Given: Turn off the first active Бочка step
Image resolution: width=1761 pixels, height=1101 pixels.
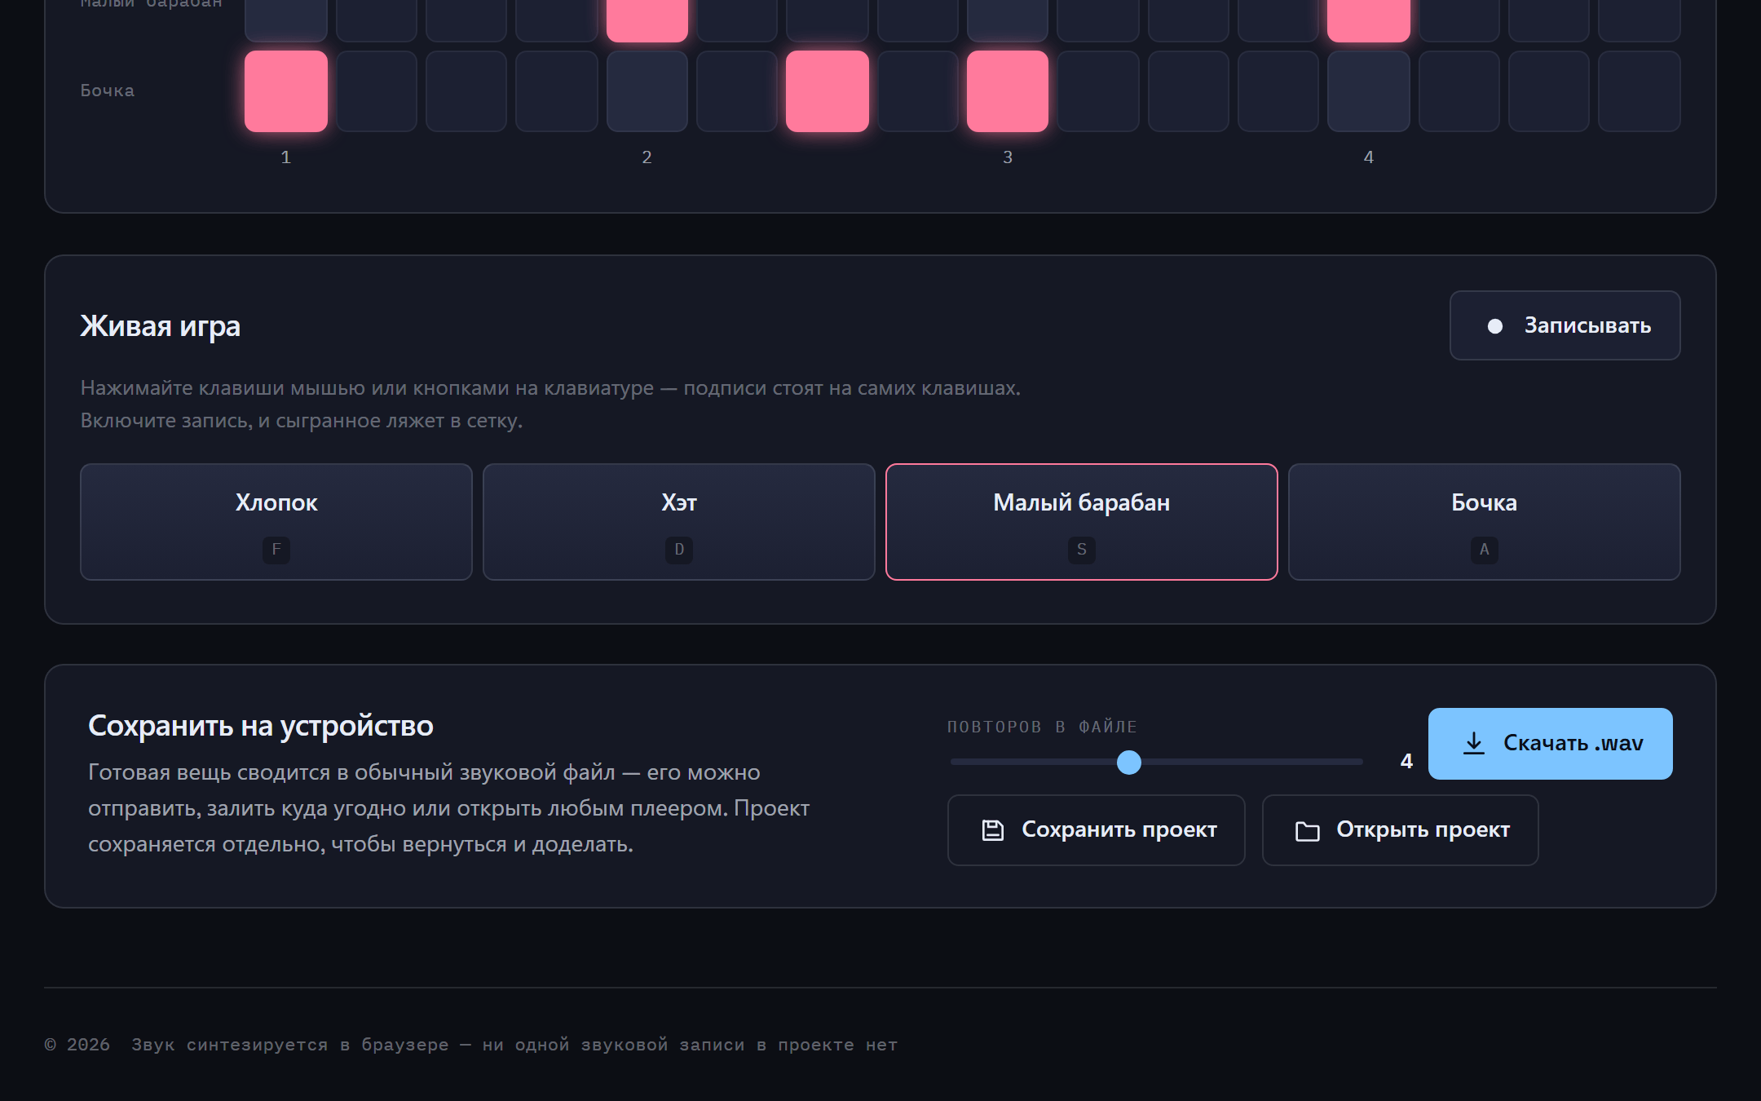Looking at the screenshot, I should click(x=286, y=91).
